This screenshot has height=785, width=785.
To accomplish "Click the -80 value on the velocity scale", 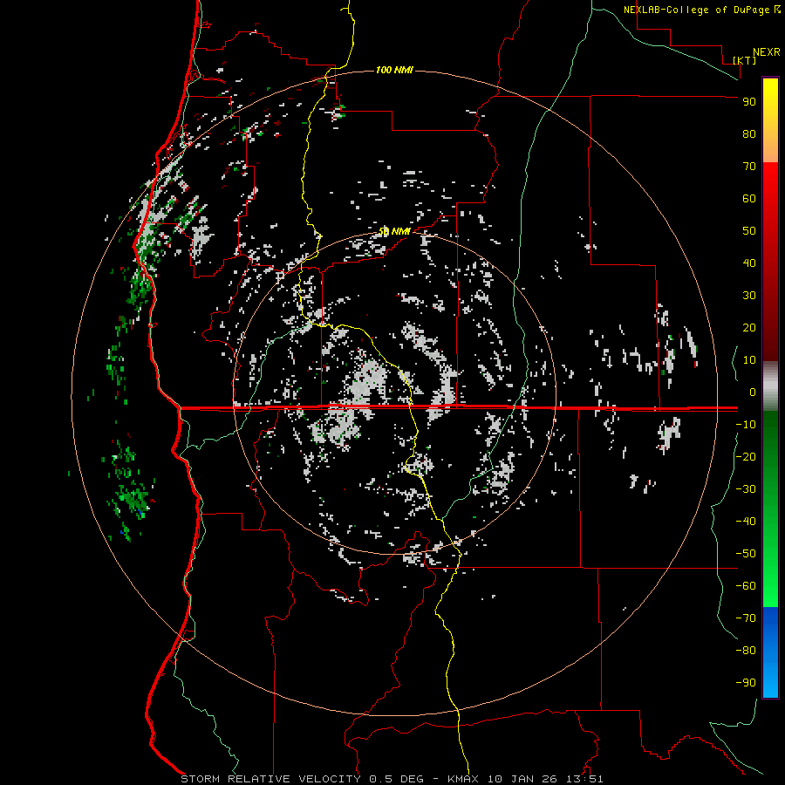I will (746, 651).
